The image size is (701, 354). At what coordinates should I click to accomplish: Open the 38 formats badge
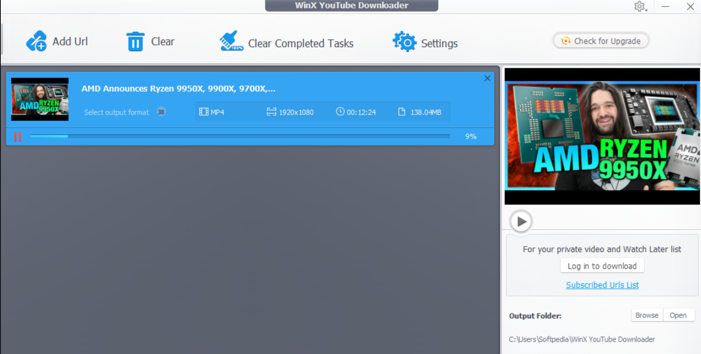[x=161, y=112]
